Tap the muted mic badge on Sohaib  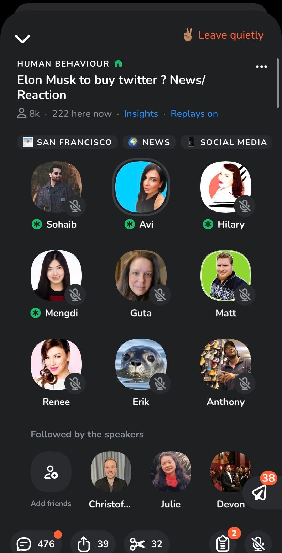pyautogui.click(x=75, y=206)
